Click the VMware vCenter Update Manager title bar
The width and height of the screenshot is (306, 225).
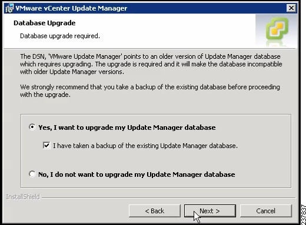click(x=149, y=8)
